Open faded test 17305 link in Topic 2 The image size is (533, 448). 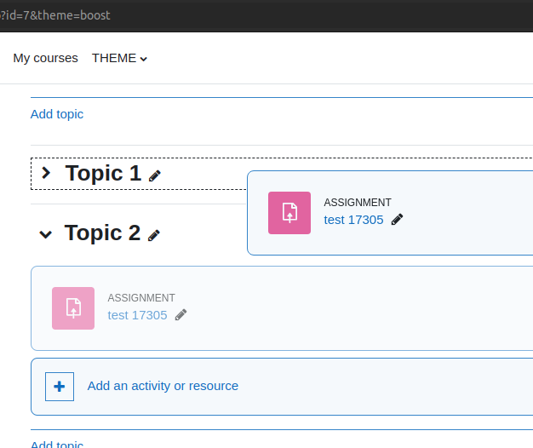pos(137,315)
